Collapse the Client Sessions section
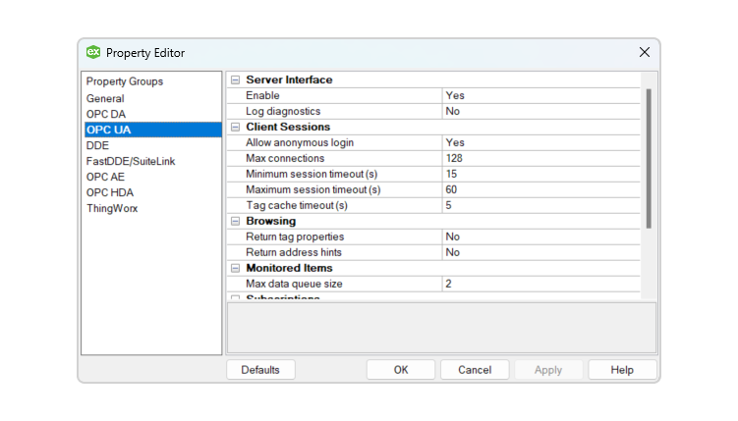The image size is (738, 421). pos(235,128)
